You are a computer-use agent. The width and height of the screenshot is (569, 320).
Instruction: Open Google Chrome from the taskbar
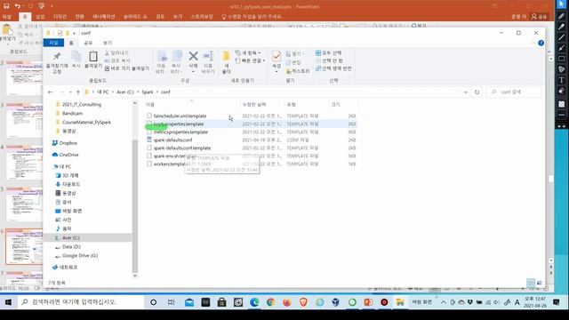click(270, 302)
